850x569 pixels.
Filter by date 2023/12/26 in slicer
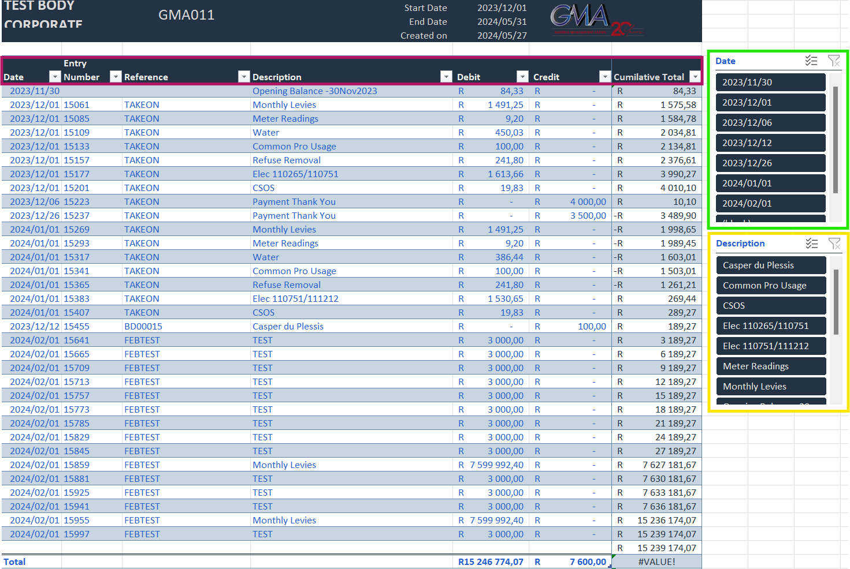coord(770,163)
